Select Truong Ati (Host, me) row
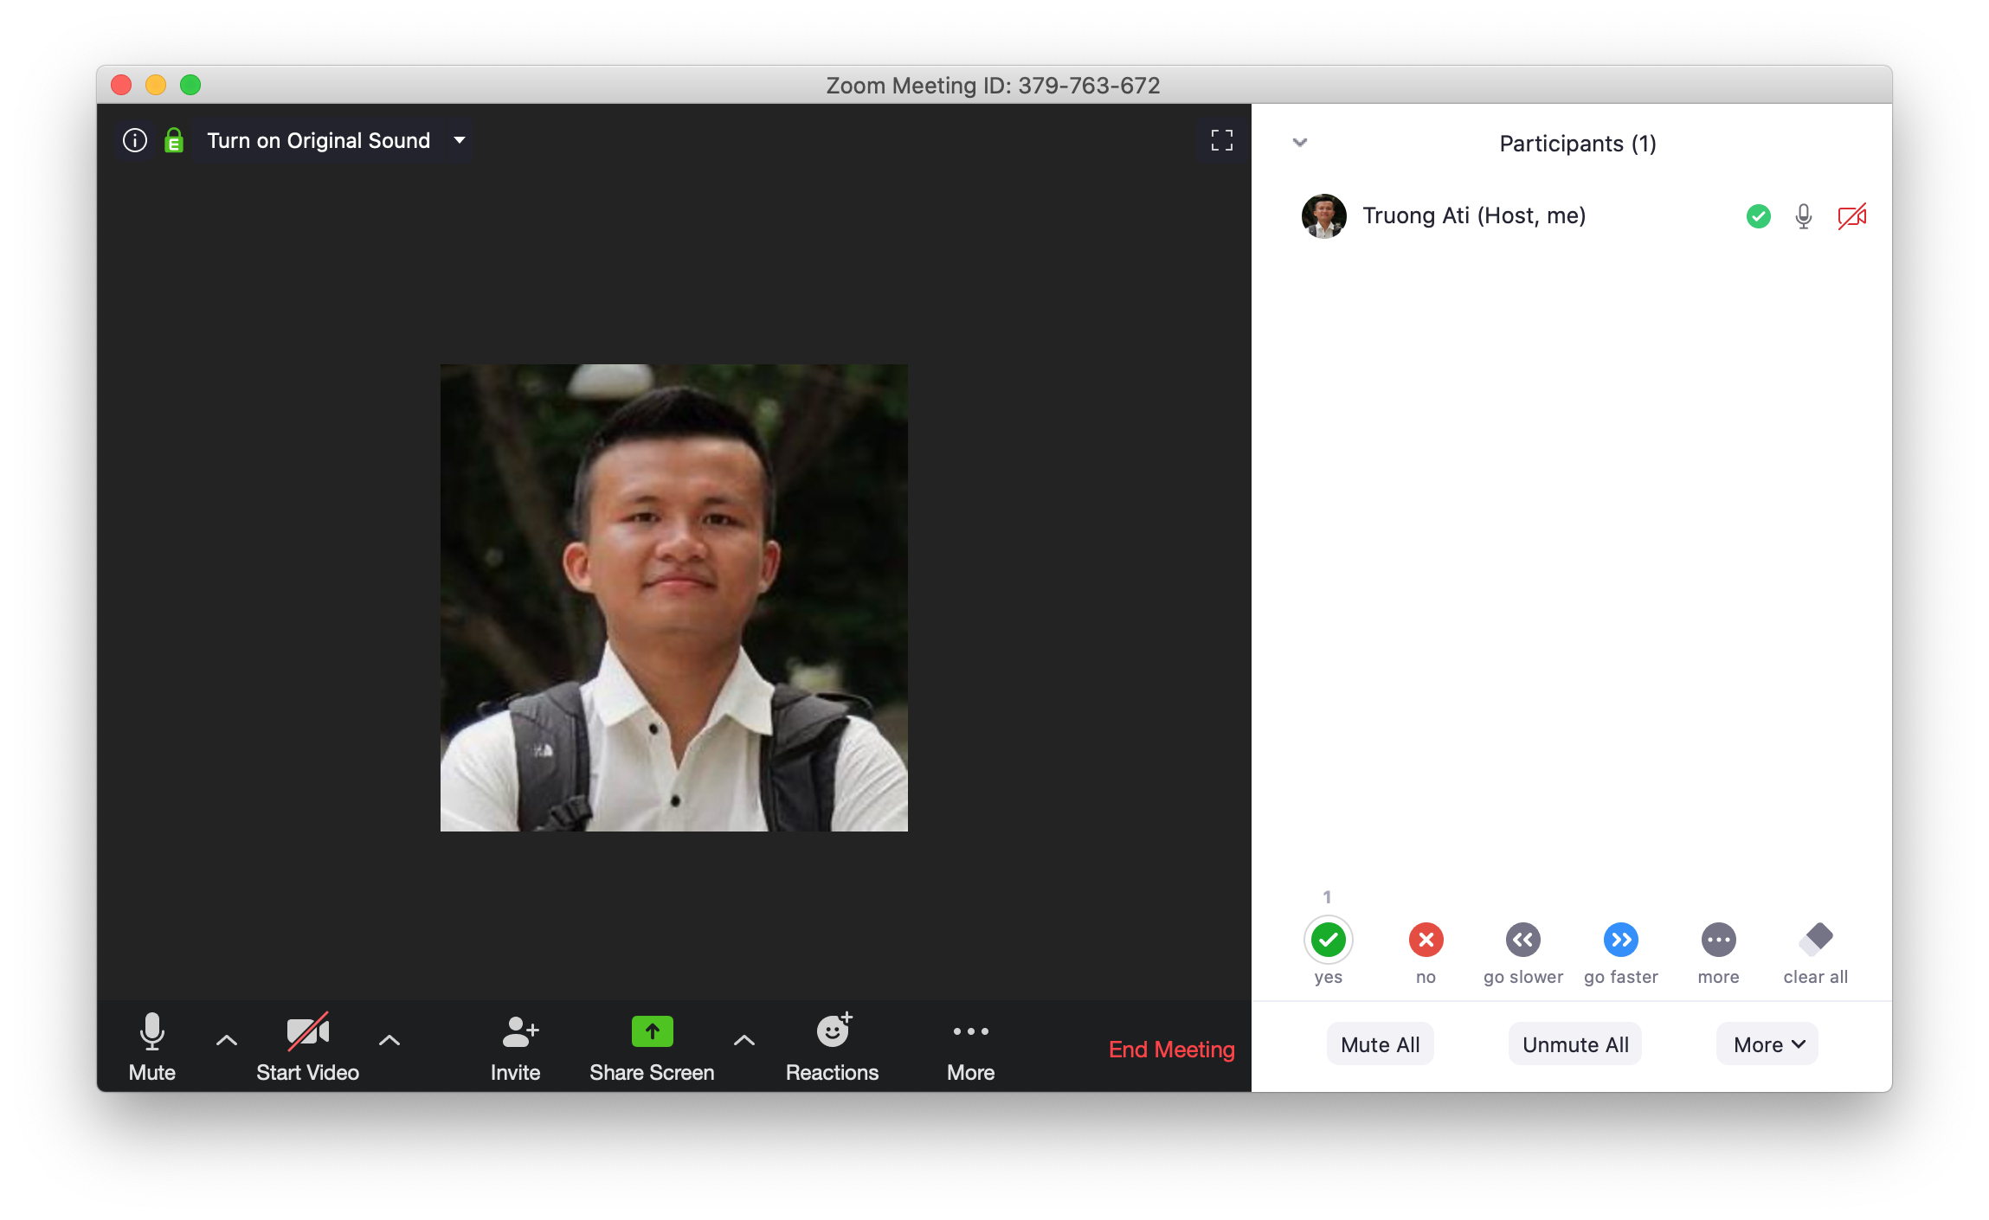The image size is (1989, 1220). pyautogui.click(x=1571, y=215)
